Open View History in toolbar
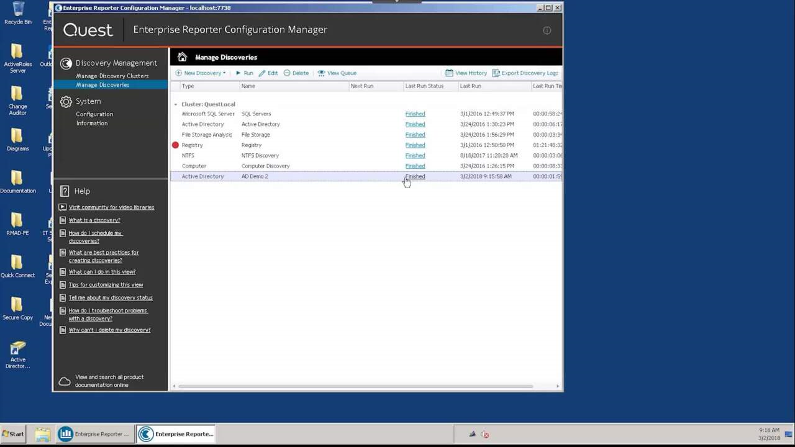This screenshot has width=795, height=447. pyautogui.click(x=466, y=73)
